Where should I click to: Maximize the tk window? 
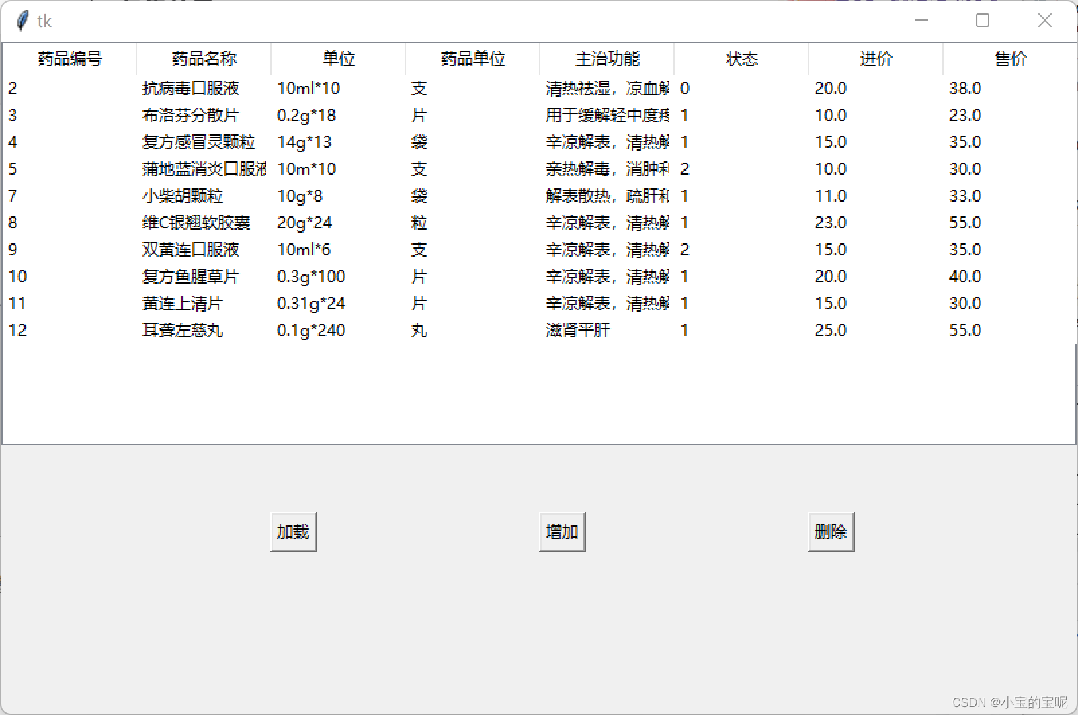pyautogui.click(x=983, y=20)
